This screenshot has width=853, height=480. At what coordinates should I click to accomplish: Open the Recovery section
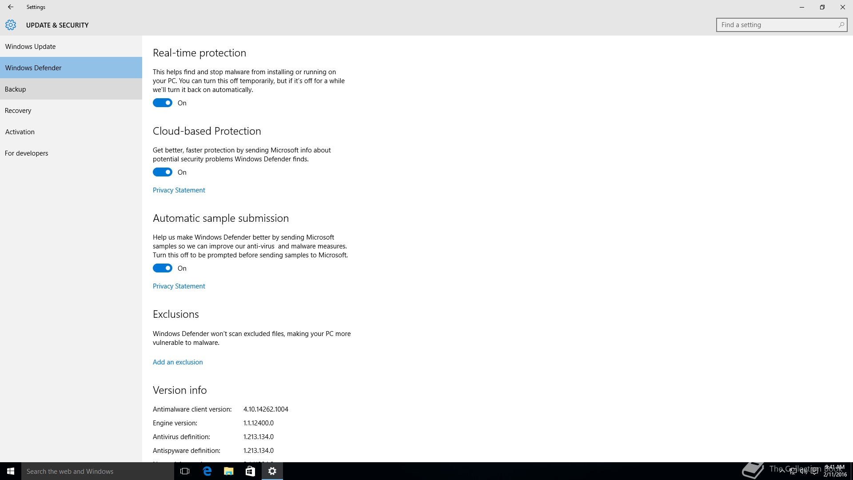point(18,111)
